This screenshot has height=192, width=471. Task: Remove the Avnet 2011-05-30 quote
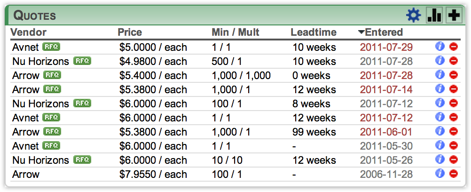(454, 145)
